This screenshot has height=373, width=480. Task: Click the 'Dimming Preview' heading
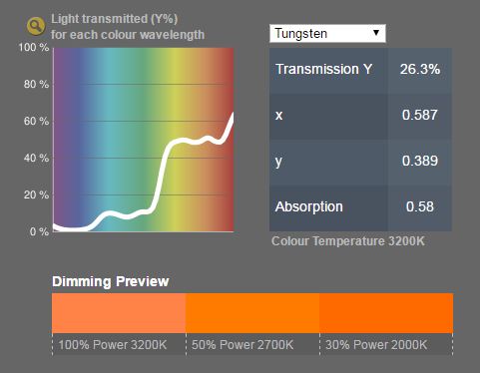tap(111, 281)
